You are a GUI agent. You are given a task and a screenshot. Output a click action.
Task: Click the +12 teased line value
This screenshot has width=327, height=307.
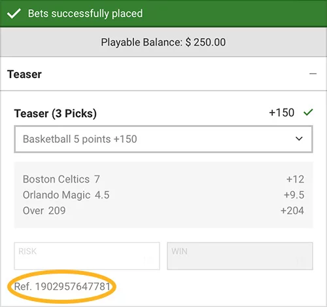coord(295,179)
